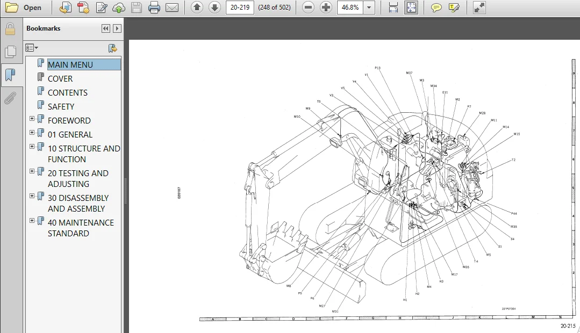Click the fit width scrolling icon
This screenshot has width=580, height=333.
point(393,8)
